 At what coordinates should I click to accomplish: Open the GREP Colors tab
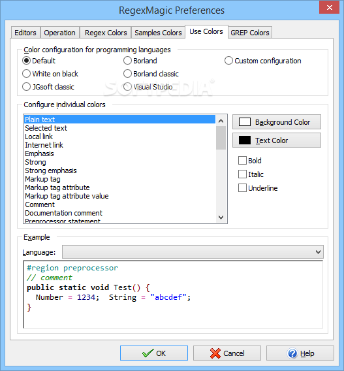point(250,33)
